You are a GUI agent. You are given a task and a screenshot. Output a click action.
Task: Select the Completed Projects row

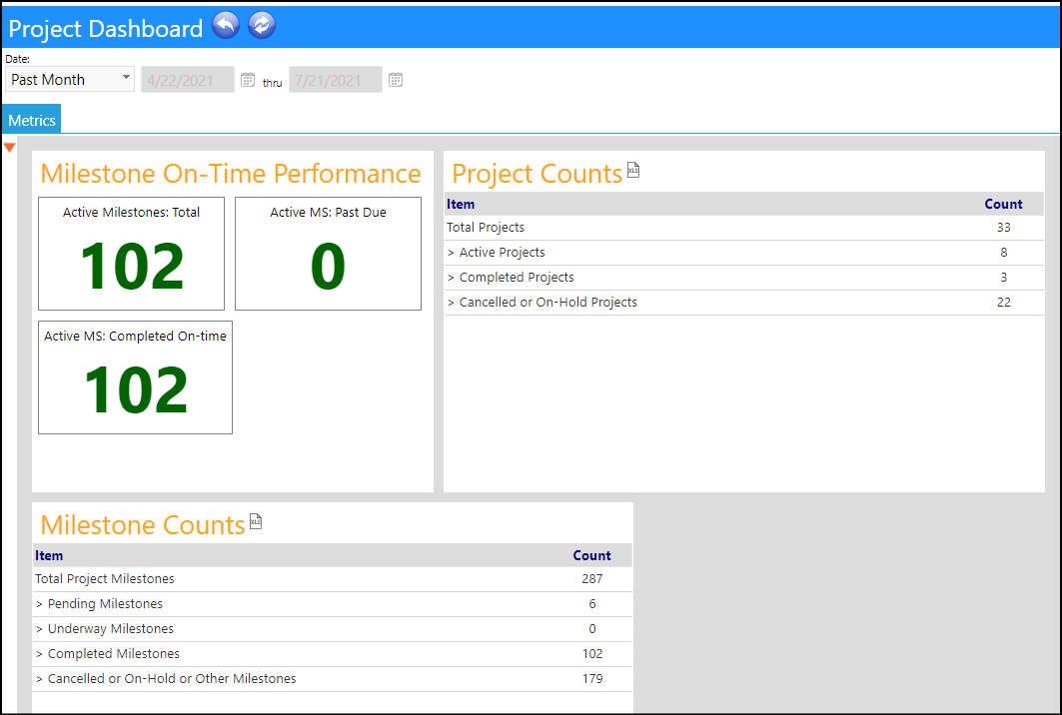point(743,278)
